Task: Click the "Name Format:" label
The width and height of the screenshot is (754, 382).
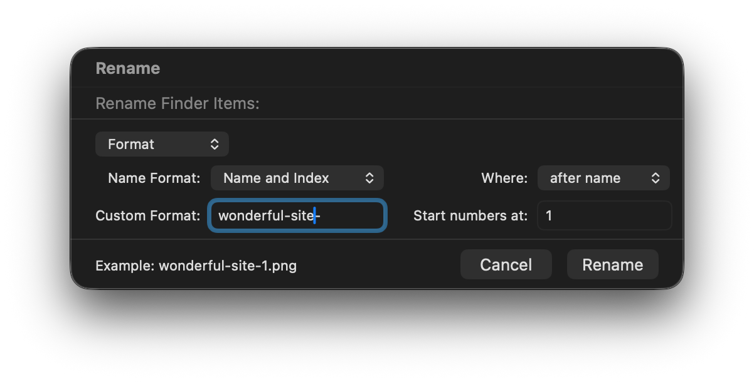Action: [154, 178]
